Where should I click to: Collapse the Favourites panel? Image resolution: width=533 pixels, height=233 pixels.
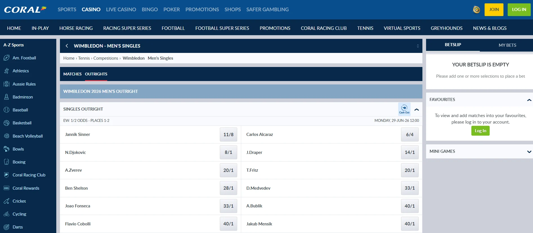tap(529, 100)
